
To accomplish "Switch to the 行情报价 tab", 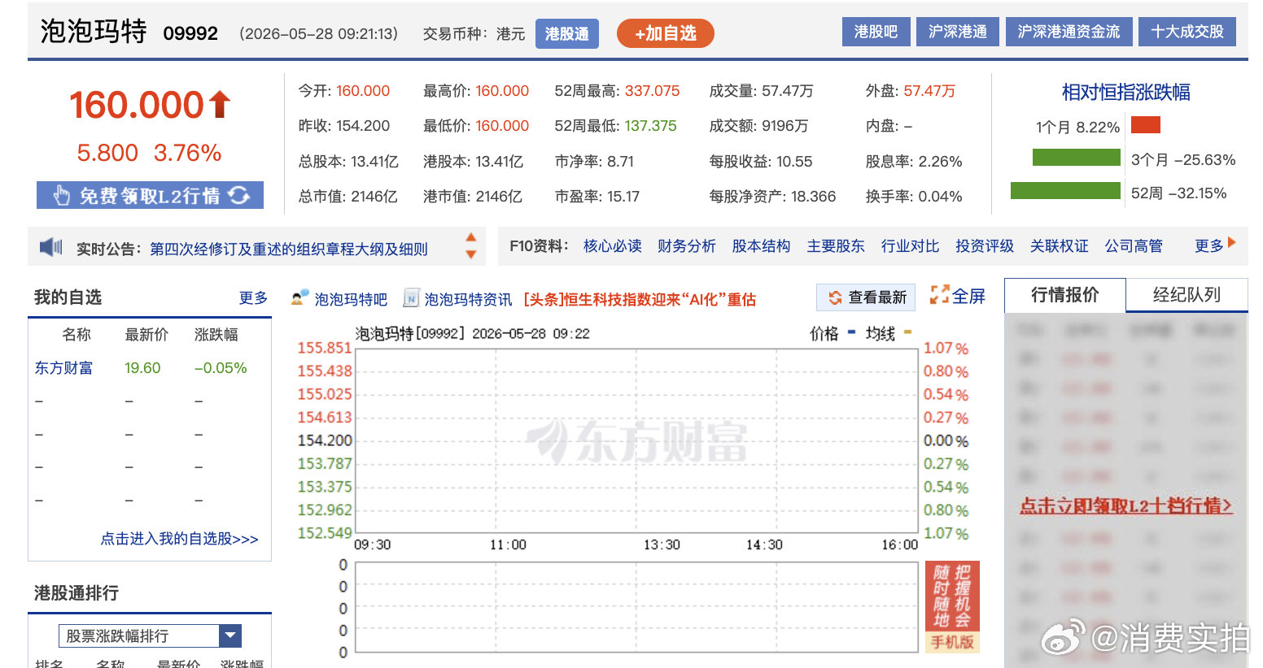I will [1065, 295].
